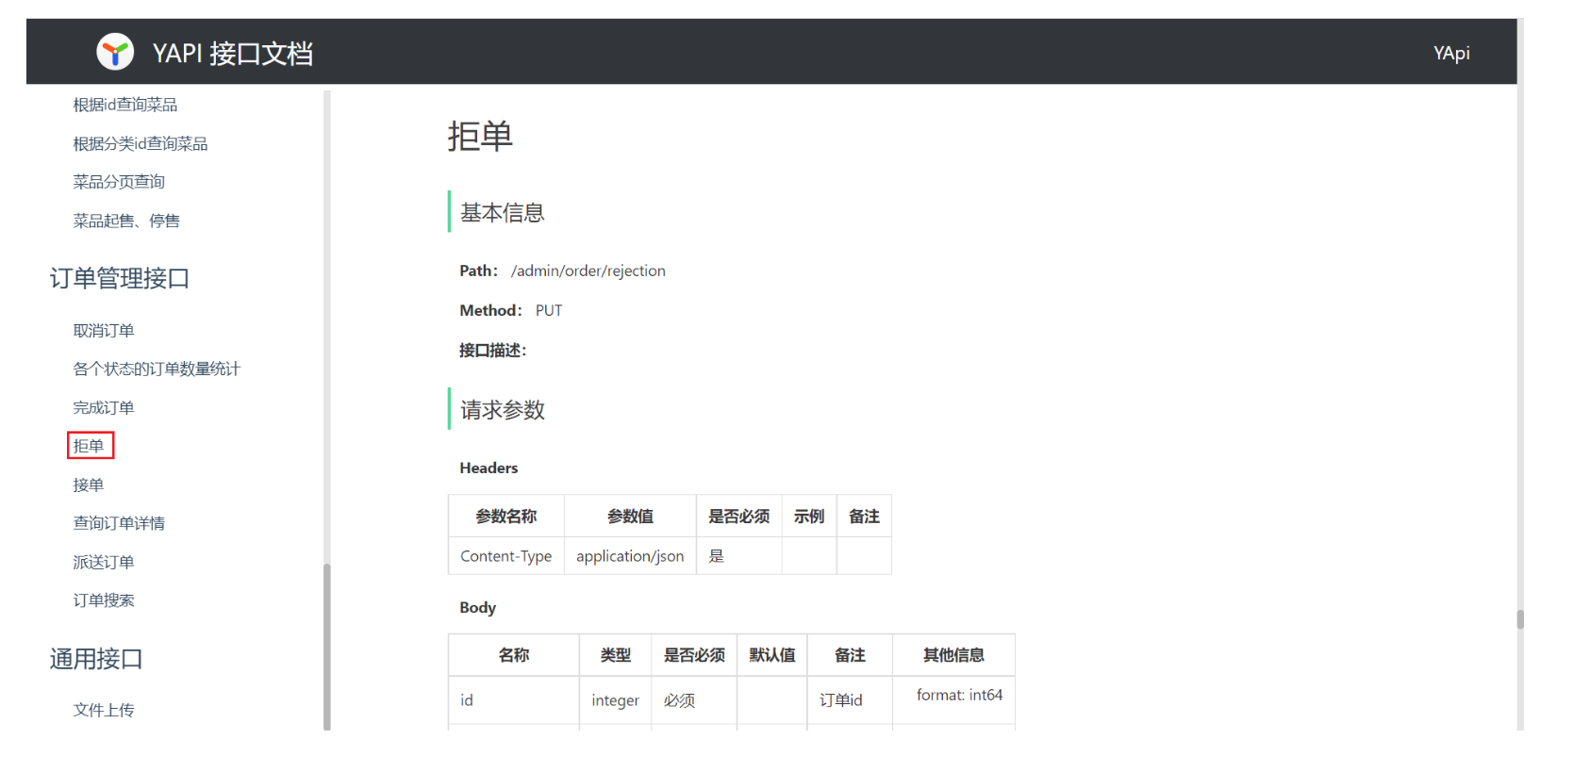Open 根据id查询菜品 in the sidebar
The height and width of the screenshot is (772, 1574).
pyautogui.click(x=125, y=105)
